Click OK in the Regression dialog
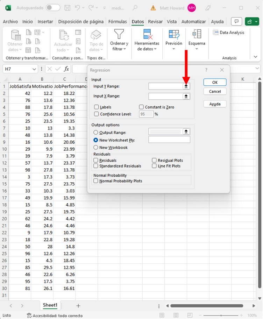Viewport: 263px width, 319px height. pyautogui.click(x=215, y=82)
